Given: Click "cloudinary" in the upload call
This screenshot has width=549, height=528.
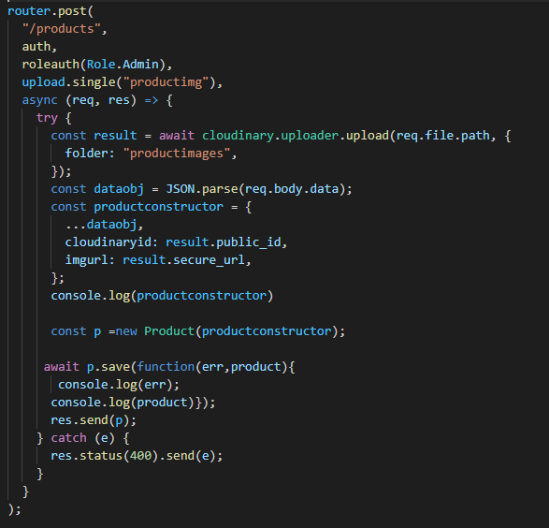Looking at the screenshot, I should (x=238, y=136).
